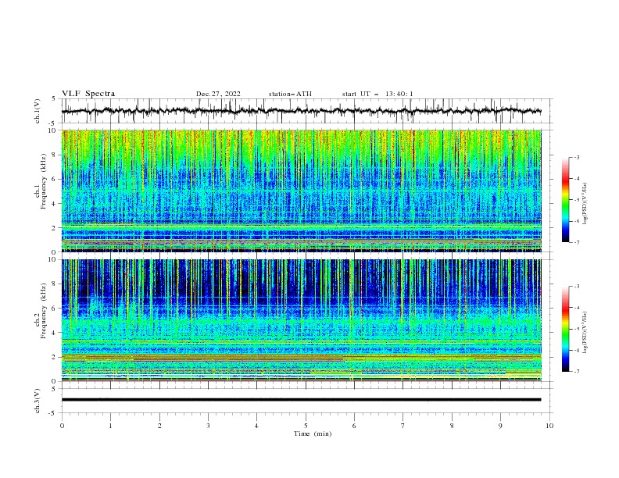Image resolution: width=619 pixels, height=478 pixels.
Task: Click time axis tick label "1"
Action: pyautogui.click(x=110, y=426)
